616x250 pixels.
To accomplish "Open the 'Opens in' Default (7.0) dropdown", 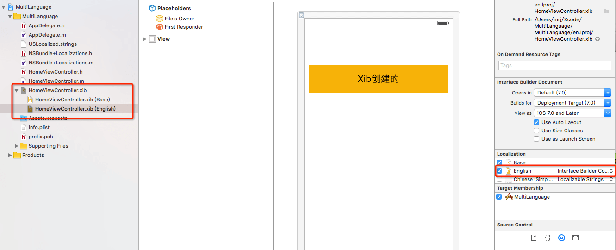I will 572,93.
